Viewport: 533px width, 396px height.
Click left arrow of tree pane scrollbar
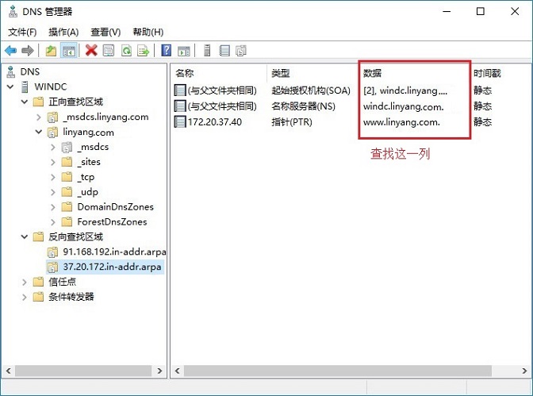click(x=9, y=371)
